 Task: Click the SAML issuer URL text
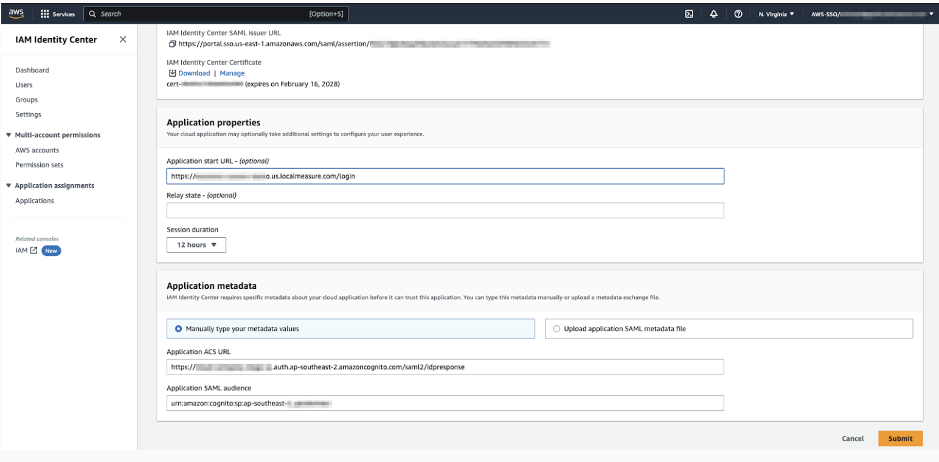coord(364,44)
